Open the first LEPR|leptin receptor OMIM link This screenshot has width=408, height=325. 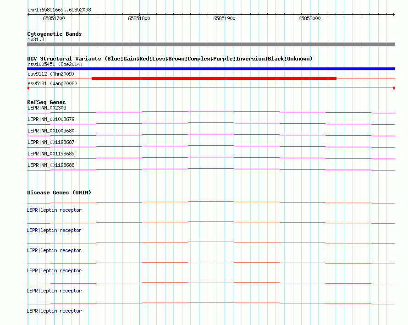54,210
